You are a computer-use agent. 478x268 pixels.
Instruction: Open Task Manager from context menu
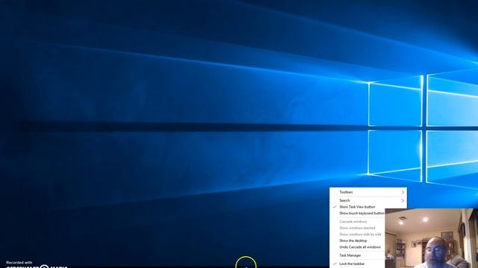coord(358,255)
